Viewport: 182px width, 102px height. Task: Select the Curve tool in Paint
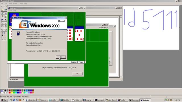[x=5, y=23]
